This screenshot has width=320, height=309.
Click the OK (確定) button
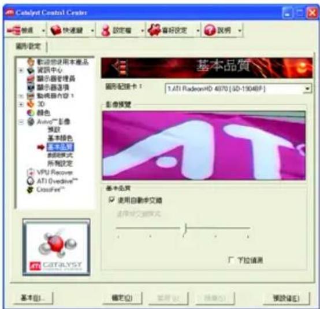click(122, 298)
